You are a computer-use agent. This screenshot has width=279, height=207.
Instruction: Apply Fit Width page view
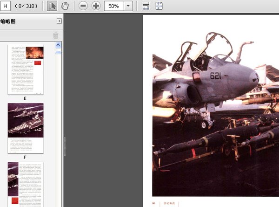pos(146,6)
